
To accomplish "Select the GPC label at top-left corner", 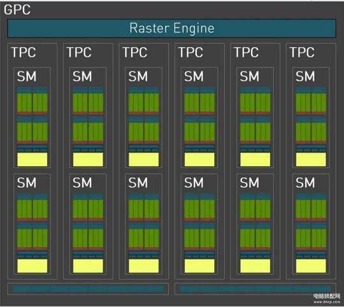I will click(x=17, y=10).
